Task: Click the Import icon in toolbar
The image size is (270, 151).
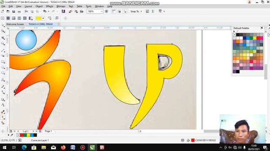Action: click(70, 11)
